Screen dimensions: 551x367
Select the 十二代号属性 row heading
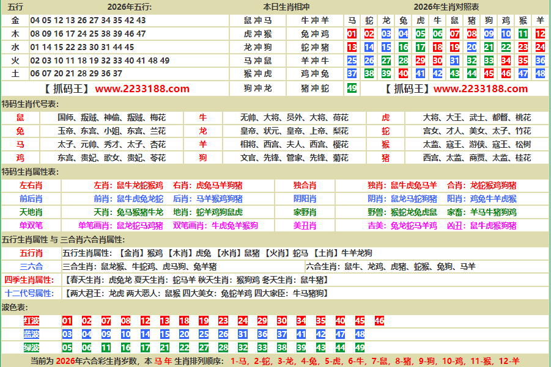(x=31, y=293)
